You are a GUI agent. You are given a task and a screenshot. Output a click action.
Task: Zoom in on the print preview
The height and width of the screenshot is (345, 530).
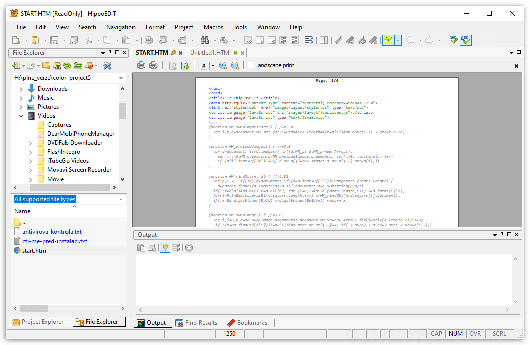pyautogui.click(x=223, y=65)
